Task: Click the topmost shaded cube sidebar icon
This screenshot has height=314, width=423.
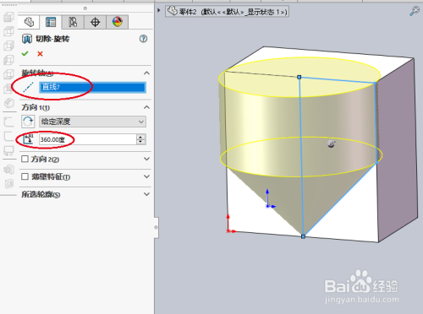Action: click(x=9, y=17)
